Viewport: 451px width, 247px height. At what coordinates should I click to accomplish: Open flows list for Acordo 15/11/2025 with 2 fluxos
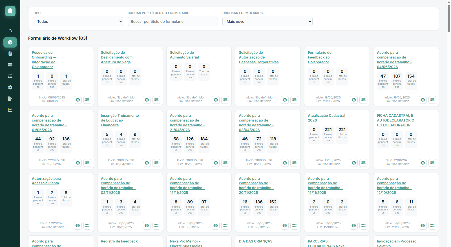tap(363, 226)
